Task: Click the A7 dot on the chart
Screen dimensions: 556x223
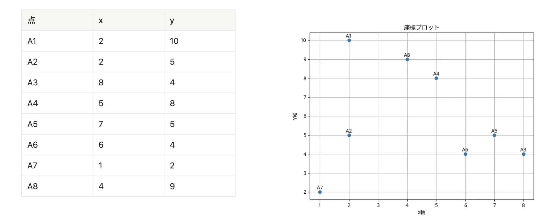Action: click(320, 192)
